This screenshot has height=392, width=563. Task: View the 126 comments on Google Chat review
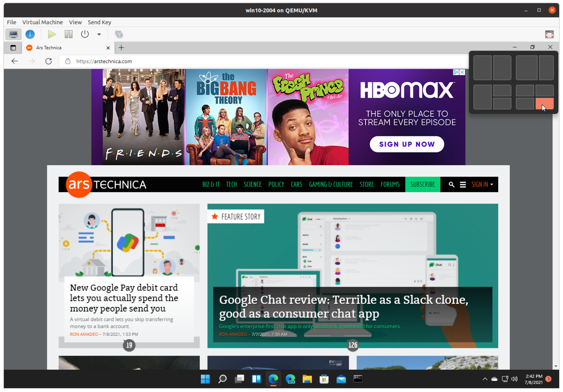pyautogui.click(x=353, y=345)
